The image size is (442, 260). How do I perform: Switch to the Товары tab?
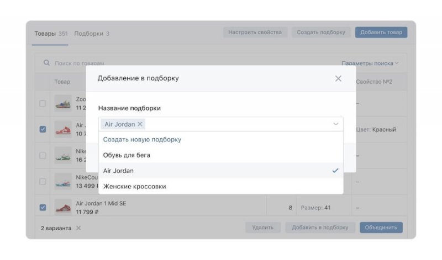(45, 33)
